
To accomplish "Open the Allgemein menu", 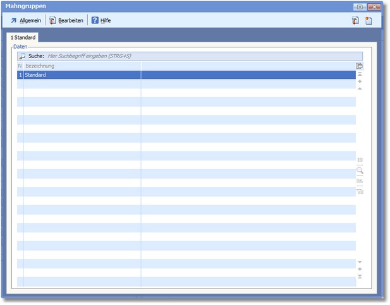I will pos(26,21).
